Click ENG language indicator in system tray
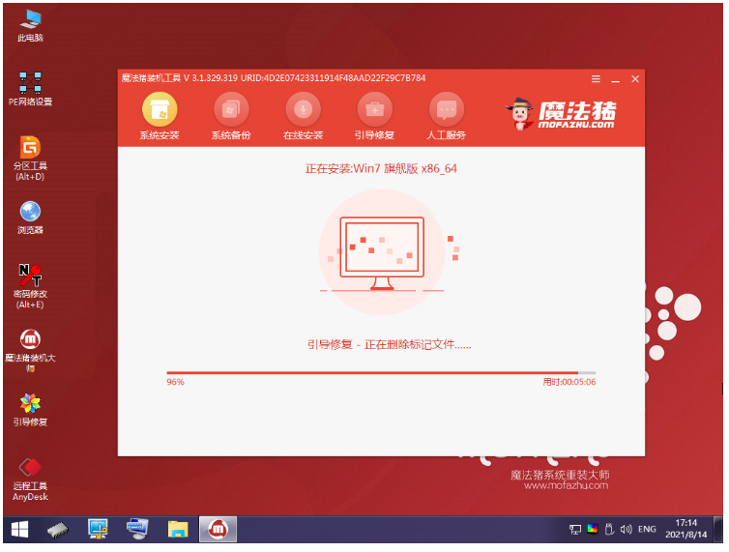The height and width of the screenshot is (552, 729). (x=650, y=530)
